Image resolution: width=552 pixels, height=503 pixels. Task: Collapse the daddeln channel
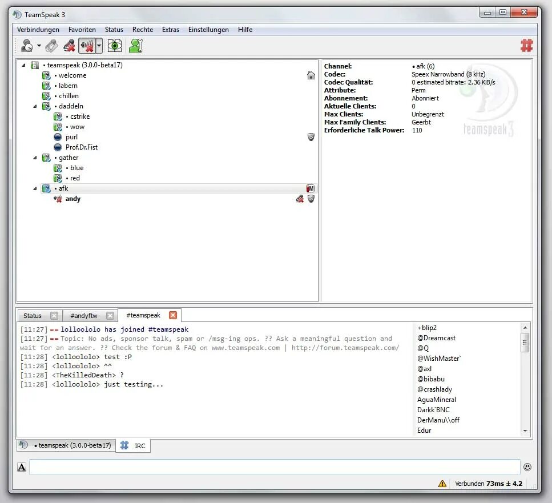point(35,106)
